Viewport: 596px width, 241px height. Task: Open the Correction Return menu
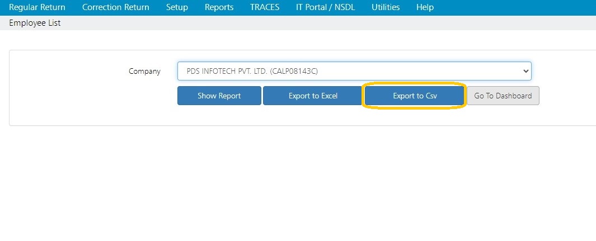click(115, 7)
